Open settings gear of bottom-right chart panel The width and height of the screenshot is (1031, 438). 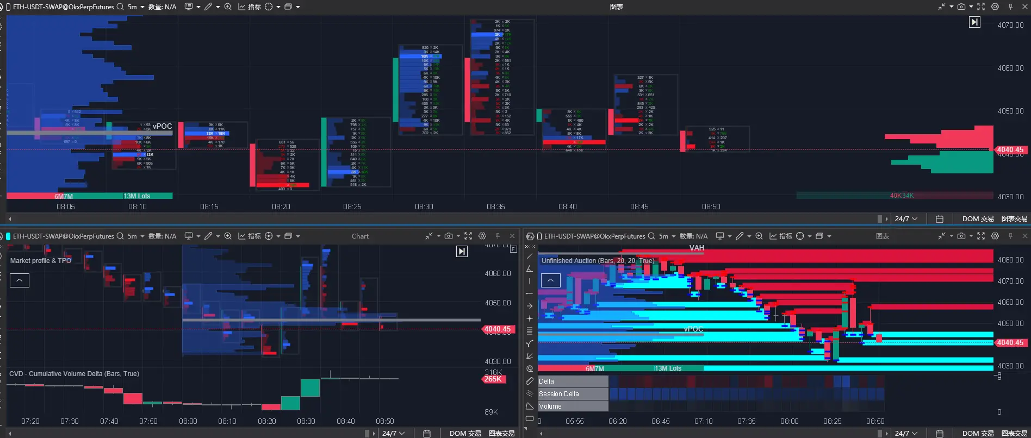coord(995,236)
